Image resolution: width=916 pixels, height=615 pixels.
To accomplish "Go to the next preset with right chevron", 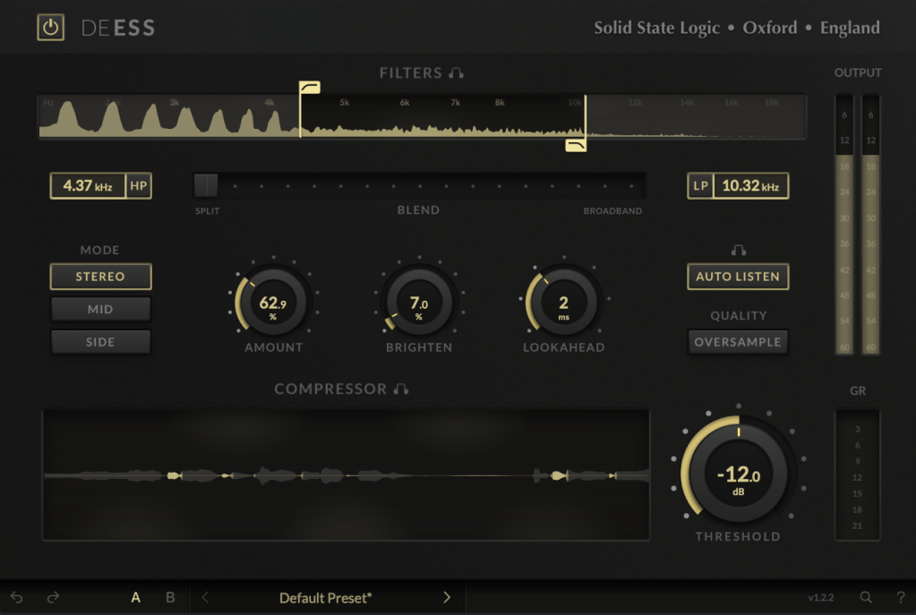I will coord(447,597).
